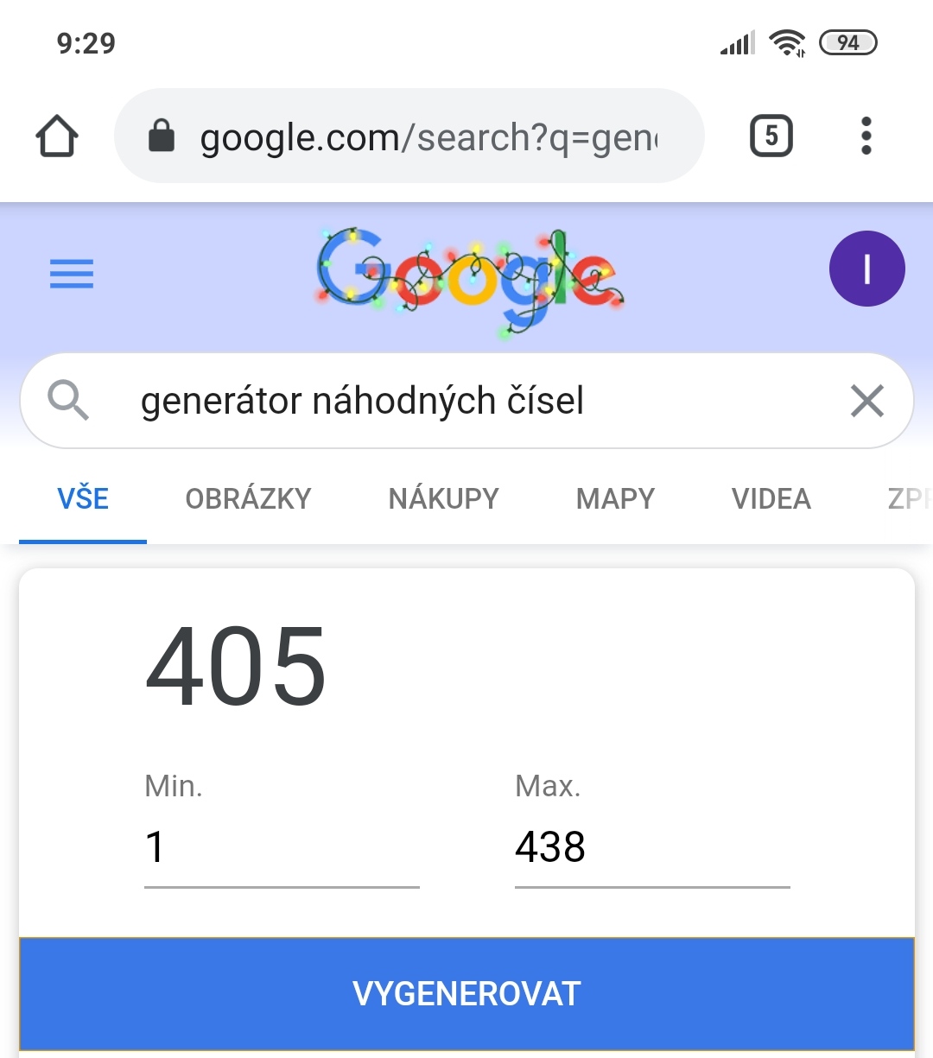
Task: Tap the padlock site security icon
Action: pyautogui.click(x=162, y=136)
